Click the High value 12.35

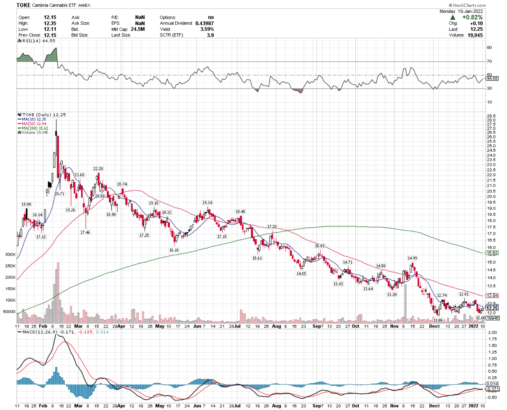pos(50,23)
